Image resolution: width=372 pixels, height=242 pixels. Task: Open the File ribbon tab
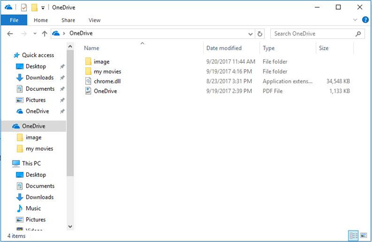[x=14, y=20]
